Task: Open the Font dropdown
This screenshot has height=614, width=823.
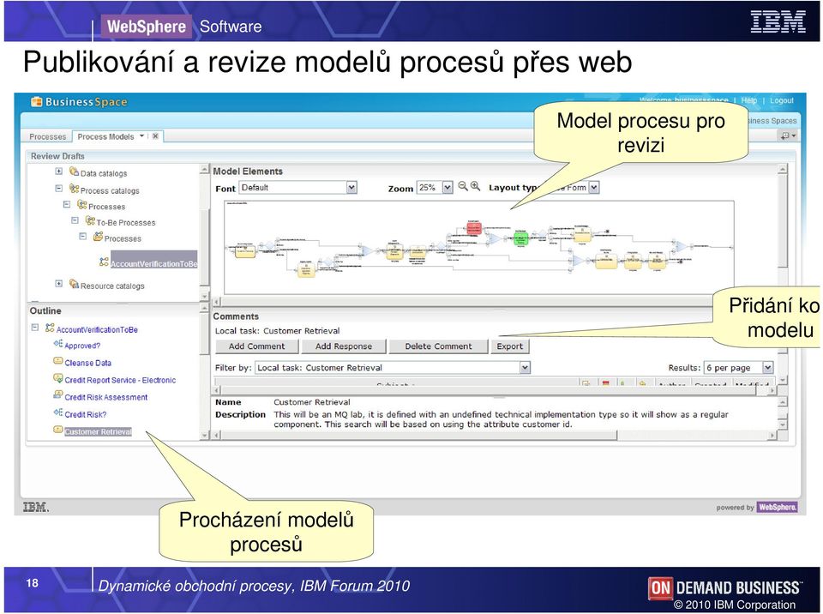Action: 351,188
